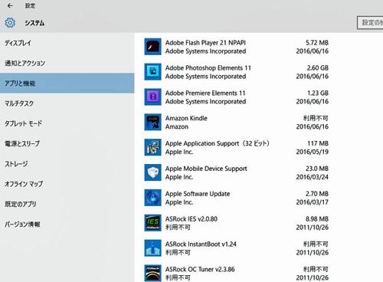
Task: Click the Adobe Photoshop Elements 11 icon
Action: [152, 72]
